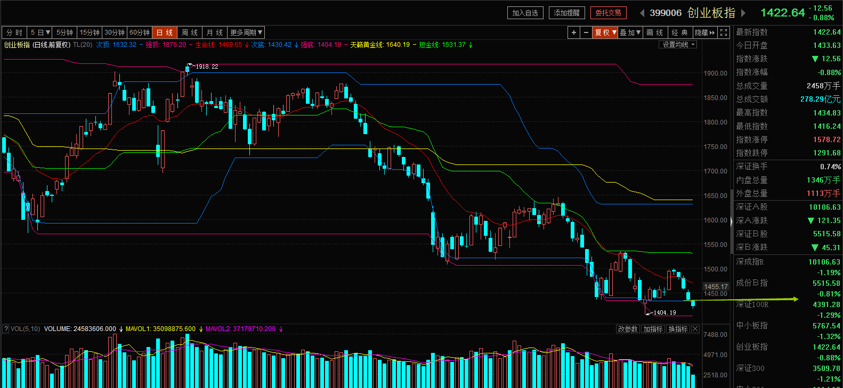Image resolution: width=843 pixels, height=388 pixels.
Task: Zoom in chart with plus icon
Action: tap(573, 32)
